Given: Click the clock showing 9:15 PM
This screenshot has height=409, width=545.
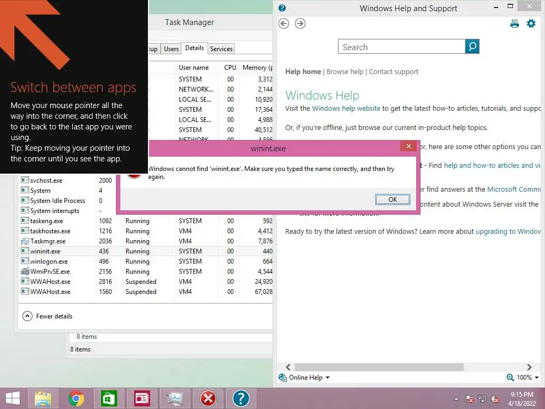Looking at the screenshot, I should [522, 399].
